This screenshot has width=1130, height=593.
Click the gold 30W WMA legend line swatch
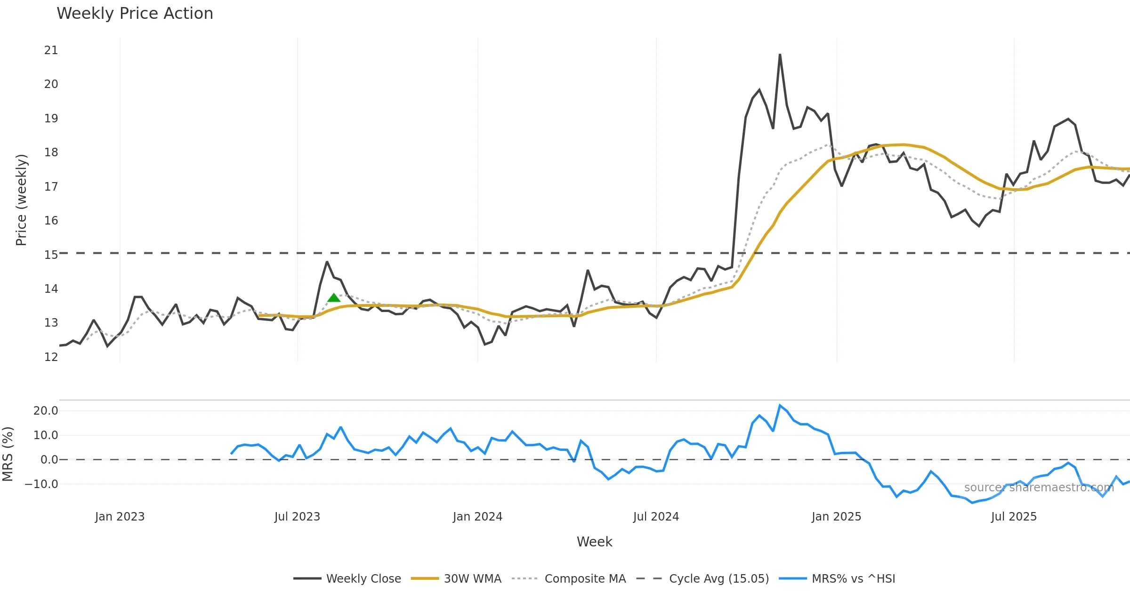(425, 578)
